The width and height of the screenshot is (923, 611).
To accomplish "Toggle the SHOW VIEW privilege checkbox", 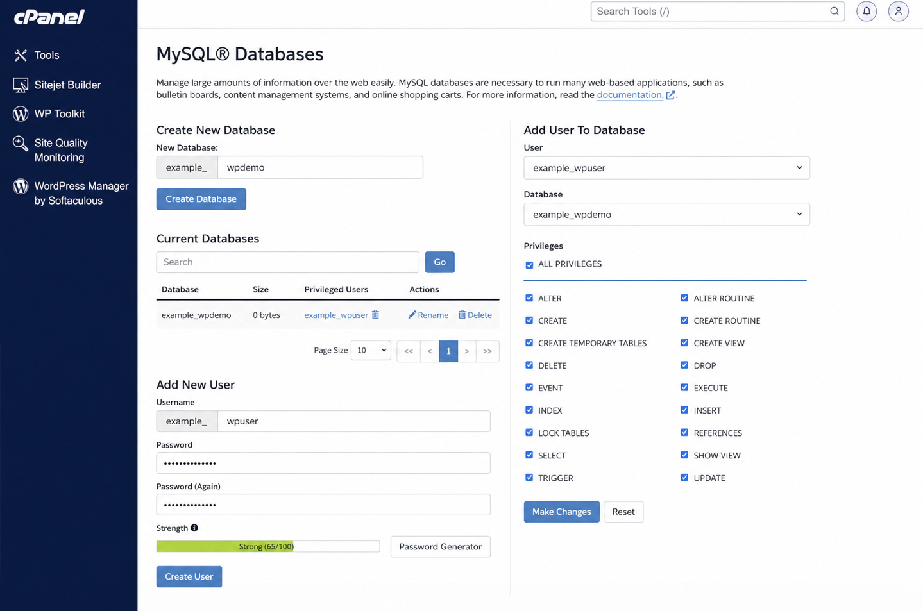I will tap(684, 455).
